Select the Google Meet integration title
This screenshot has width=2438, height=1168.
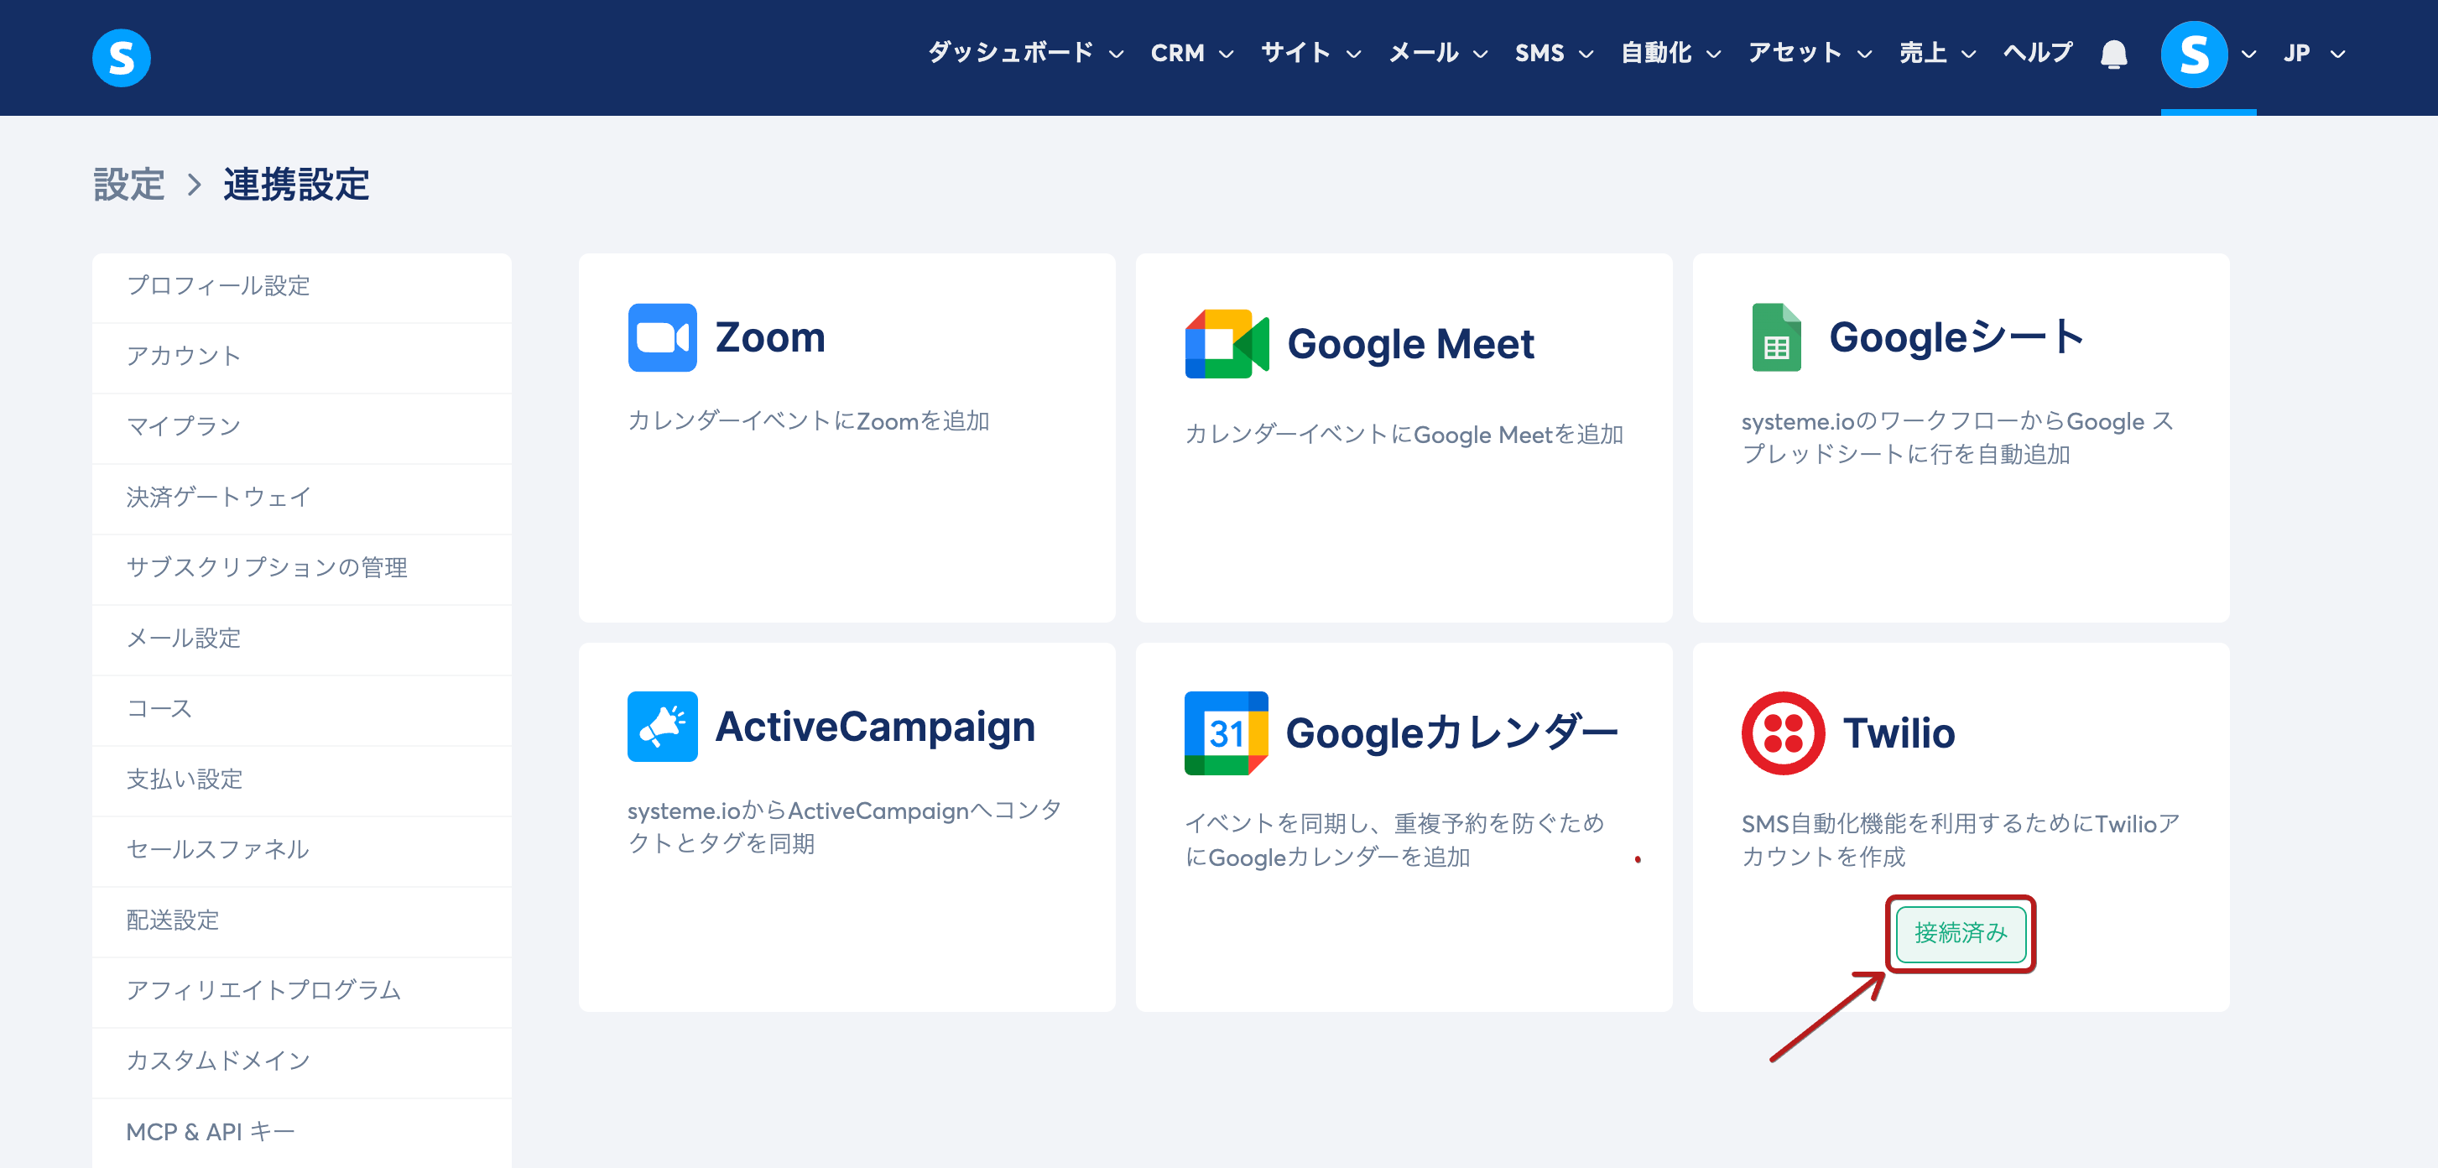tap(1410, 343)
